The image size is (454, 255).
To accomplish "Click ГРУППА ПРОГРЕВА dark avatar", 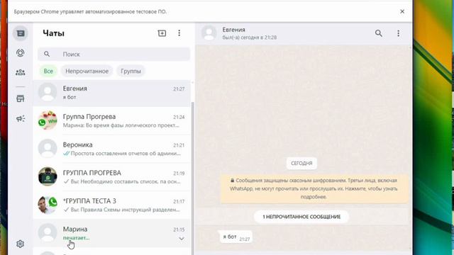I will pyautogui.click(x=48, y=176).
